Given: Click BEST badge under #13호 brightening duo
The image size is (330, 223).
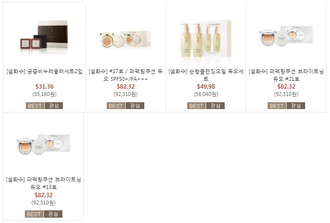Looking at the screenshot, I should pyautogui.click(x=34, y=214).
